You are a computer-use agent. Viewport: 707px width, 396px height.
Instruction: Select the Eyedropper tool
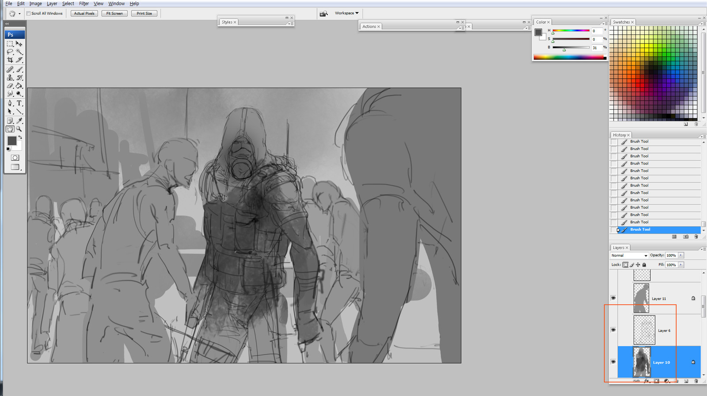19,121
